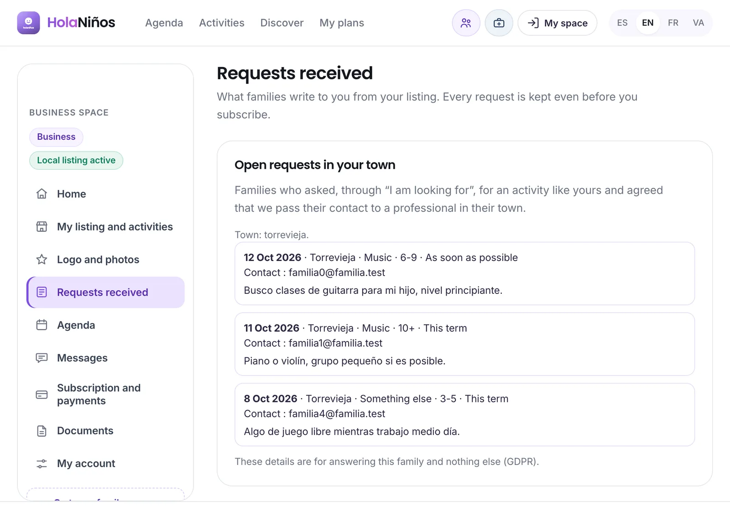
Task: Click the Requests received page heading
Action: tap(295, 73)
